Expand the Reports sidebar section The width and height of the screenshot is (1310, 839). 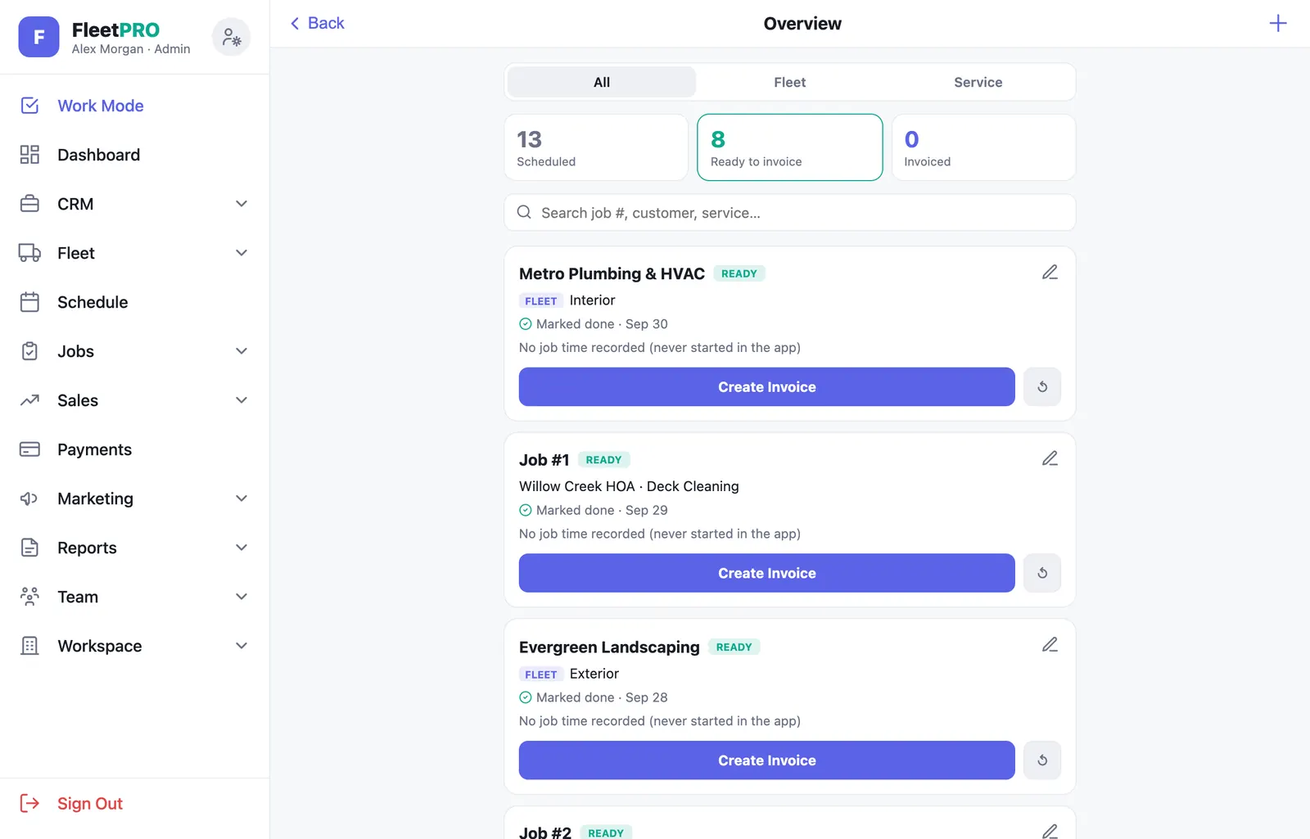coord(242,548)
